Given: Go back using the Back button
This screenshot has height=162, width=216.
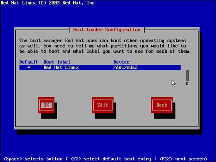Looking at the screenshot, I should (x=162, y=105).
